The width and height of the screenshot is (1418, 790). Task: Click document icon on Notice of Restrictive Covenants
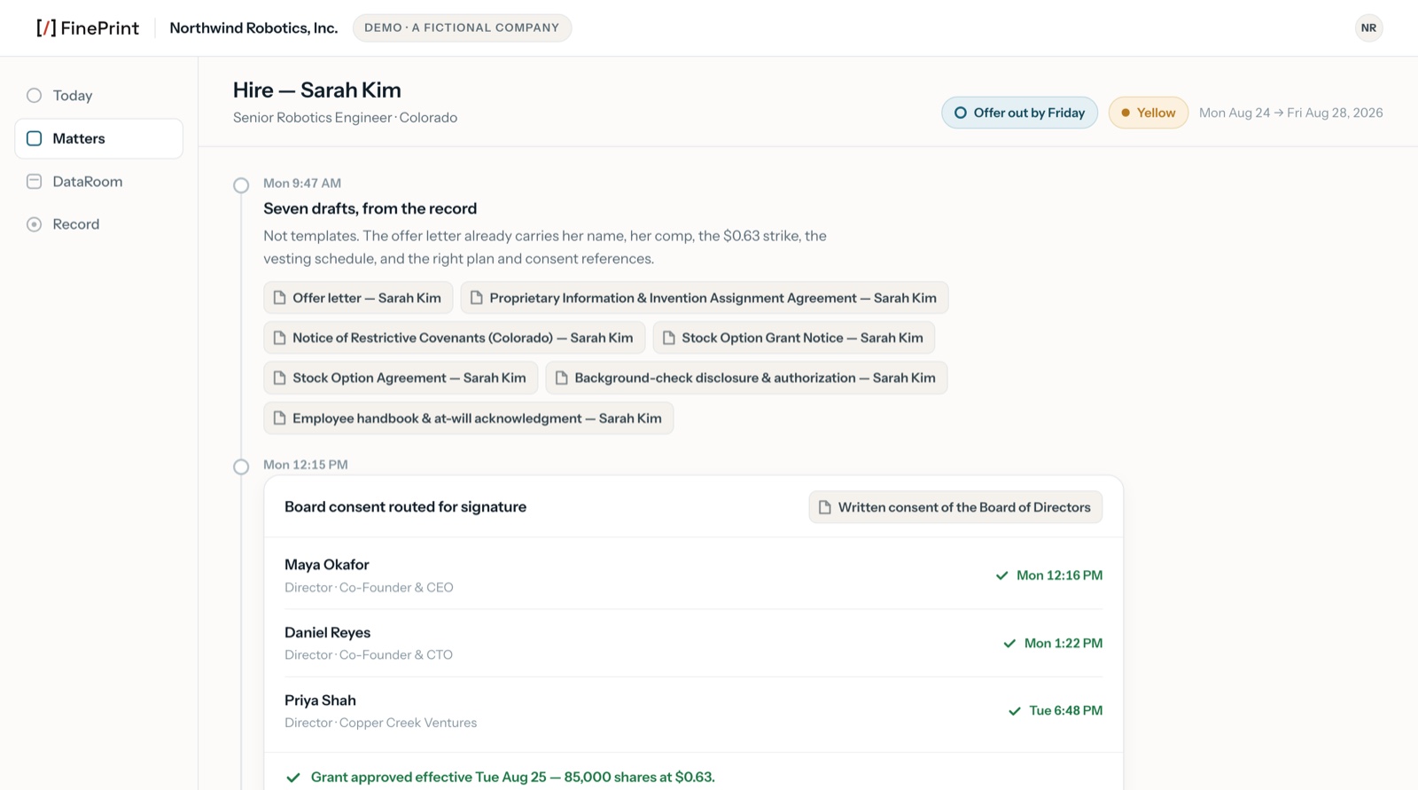[x=280, y=338]
